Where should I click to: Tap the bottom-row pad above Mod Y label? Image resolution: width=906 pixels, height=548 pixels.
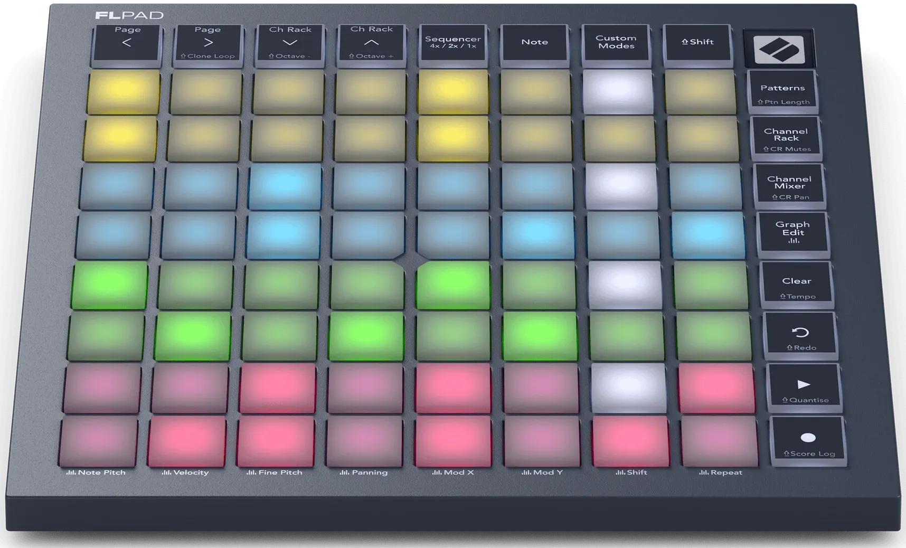coord(542,441)
